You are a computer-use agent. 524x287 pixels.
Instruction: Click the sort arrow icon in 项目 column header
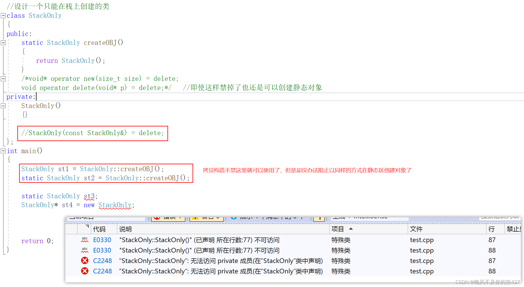pyautogui.click(x=351, y=229)
